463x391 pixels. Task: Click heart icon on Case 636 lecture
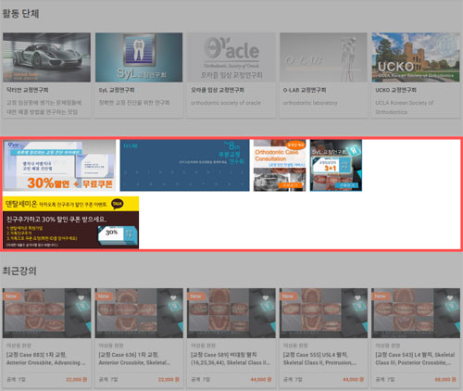[173, 297]
